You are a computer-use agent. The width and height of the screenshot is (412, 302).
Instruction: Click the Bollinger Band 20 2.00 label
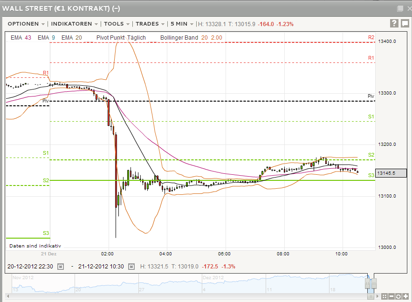coord(191,38)
